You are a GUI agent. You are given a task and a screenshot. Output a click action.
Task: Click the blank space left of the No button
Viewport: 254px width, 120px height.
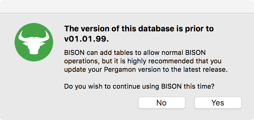[x=100, y=103]
